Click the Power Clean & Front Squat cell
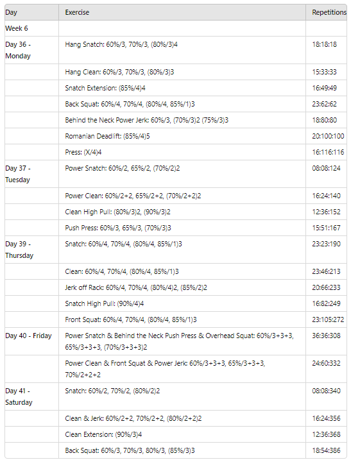351x460 pixels. [x=182, y=369]
